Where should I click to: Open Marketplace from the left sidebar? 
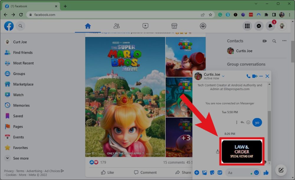click(24, 84)
